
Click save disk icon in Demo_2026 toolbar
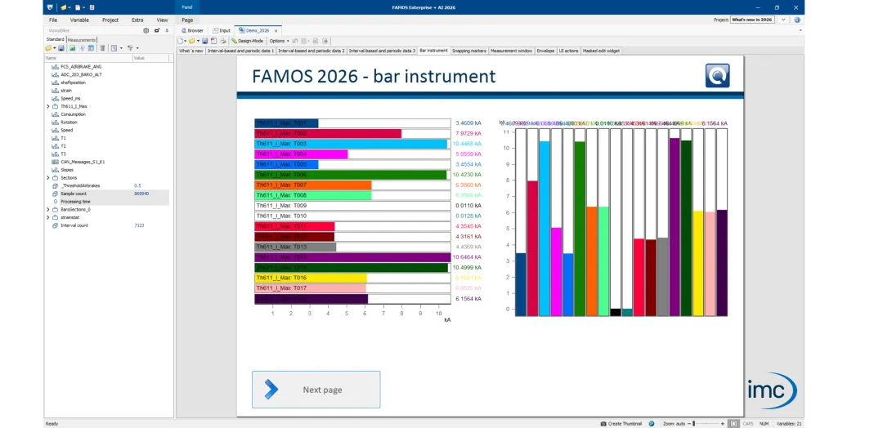205,41
